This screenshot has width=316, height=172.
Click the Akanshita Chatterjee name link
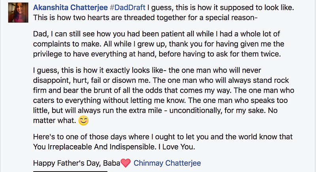[70, 7]
